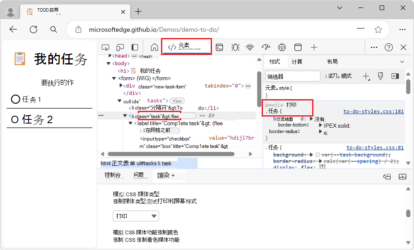The height and width of the screenshot is (250, 414).
Task: Check the 任务 2 checkbox
Action: pyautogui.click(x=14, y=119)
